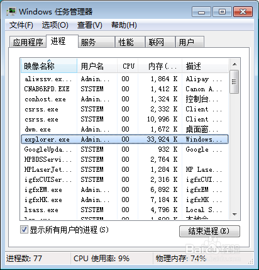Screen dimensions: 259x270
Task: Click scrollbar down arrow in process list
Action: tap(234, 215)
